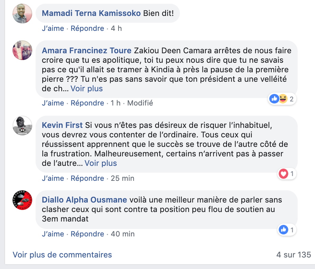The width and height of the screenshot is (315, 269).
Task: Reply to Mamadi Terna Kamissoko's comment
Action: point(87,28)
